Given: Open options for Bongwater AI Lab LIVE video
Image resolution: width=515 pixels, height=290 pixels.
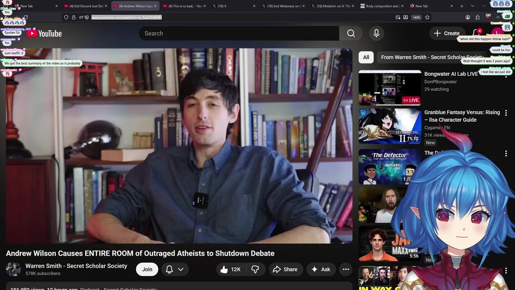Looking at the screenshot, I should [506, 75].
